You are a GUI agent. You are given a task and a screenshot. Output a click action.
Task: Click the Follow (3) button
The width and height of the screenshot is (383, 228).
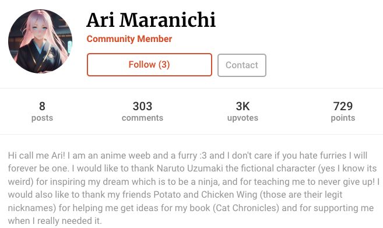149,65
